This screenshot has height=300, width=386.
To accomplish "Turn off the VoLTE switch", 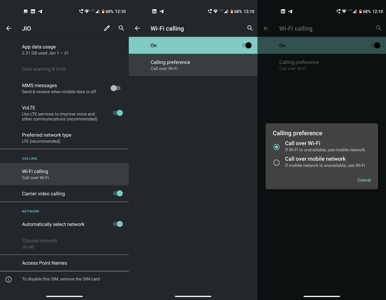I will coord(118,113).
